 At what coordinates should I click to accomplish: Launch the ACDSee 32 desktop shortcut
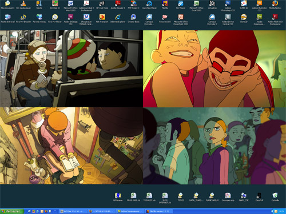pos(55,5)
